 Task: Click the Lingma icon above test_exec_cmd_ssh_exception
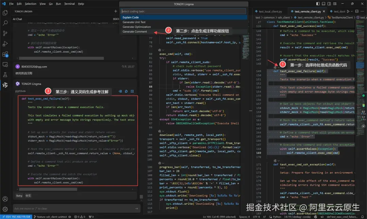[275, 161]
